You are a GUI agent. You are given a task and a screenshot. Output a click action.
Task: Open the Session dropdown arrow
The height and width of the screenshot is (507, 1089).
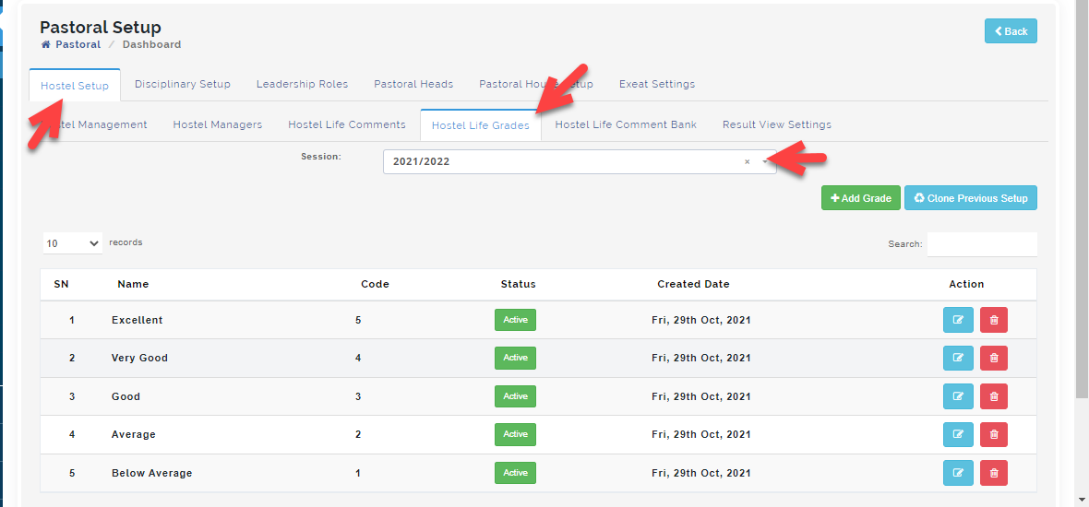click(x=765, y=161)
